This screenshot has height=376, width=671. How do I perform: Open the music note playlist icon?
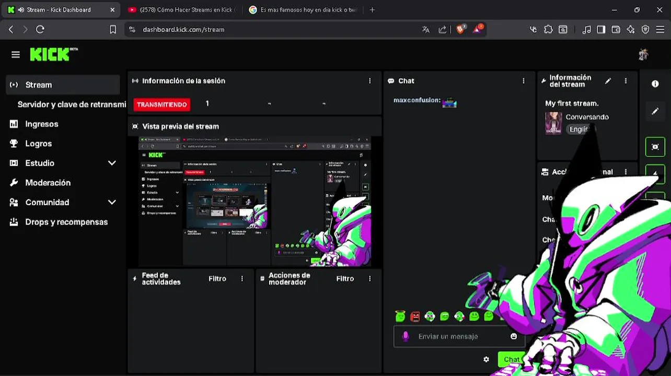click(586, 30)
